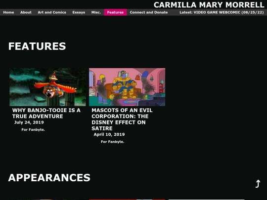Click 'For Fanbyte.' under Banjo-Tooie article
Screen dimensions: 267x200
(33, 129)
